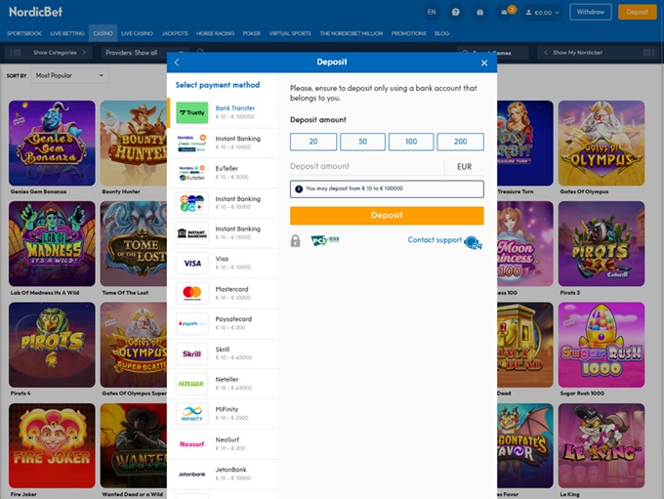The image size is (664, 499).
Task: Open the Most Popular sort dropdown
Action: pyautogui.click(x=69, y=75)
